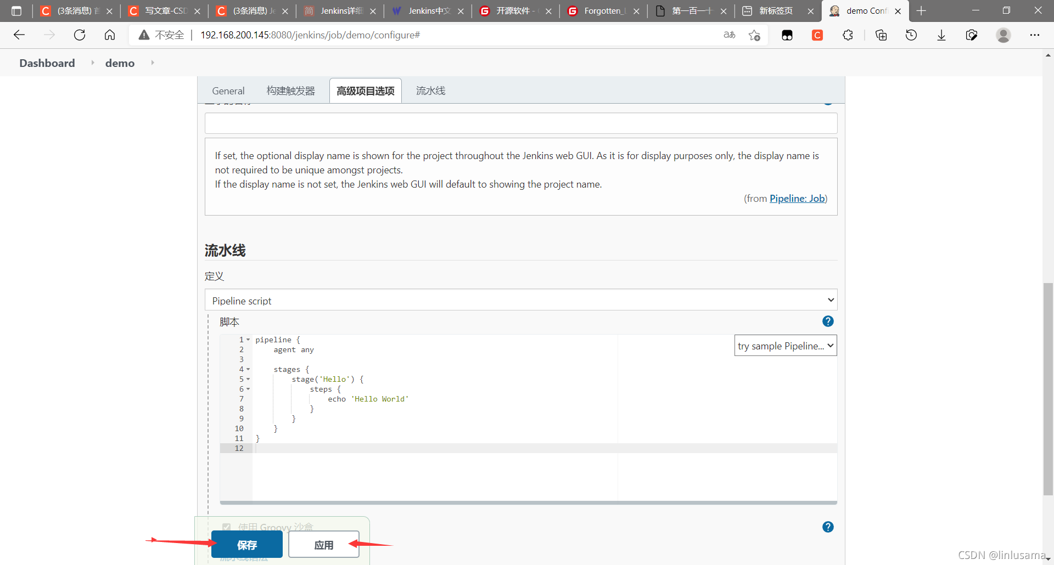Go to the Dashboard breadcrumb link

[x=47, y=63]
